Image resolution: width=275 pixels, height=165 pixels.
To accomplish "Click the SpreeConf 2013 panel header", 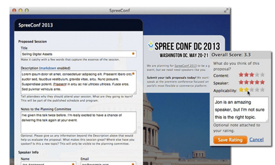I will pos(78,25).
